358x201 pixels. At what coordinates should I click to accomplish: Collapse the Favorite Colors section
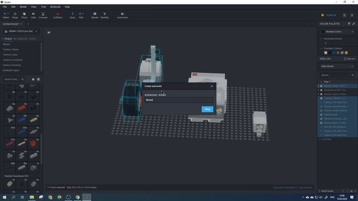point(322,39)
